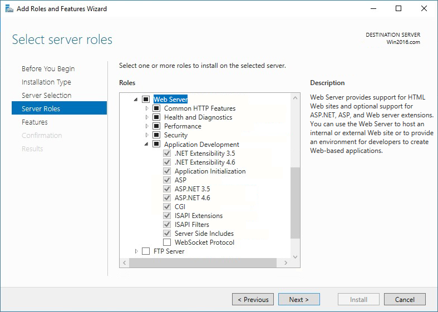
Task: Click the roles list scroll up arrow
Action: point(296,98)
